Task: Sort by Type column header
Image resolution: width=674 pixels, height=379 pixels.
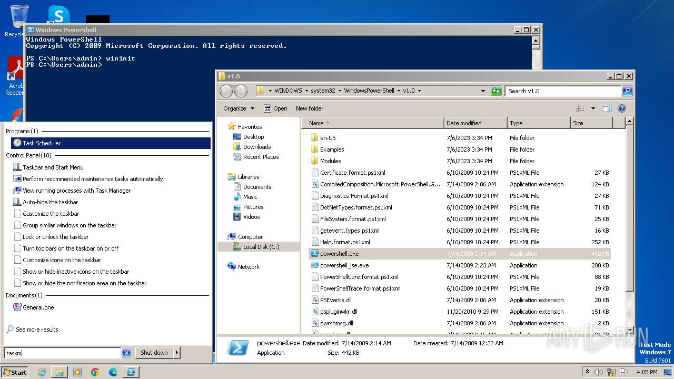Action: [539, 123]
